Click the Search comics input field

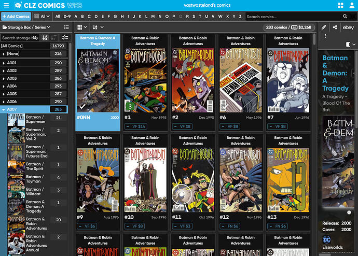pos(294,17)
